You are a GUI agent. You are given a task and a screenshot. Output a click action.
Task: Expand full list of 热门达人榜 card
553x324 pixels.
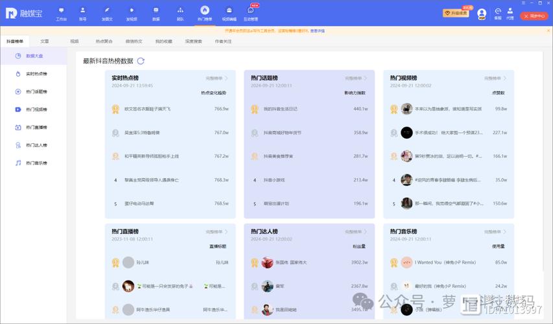point(356,231)
